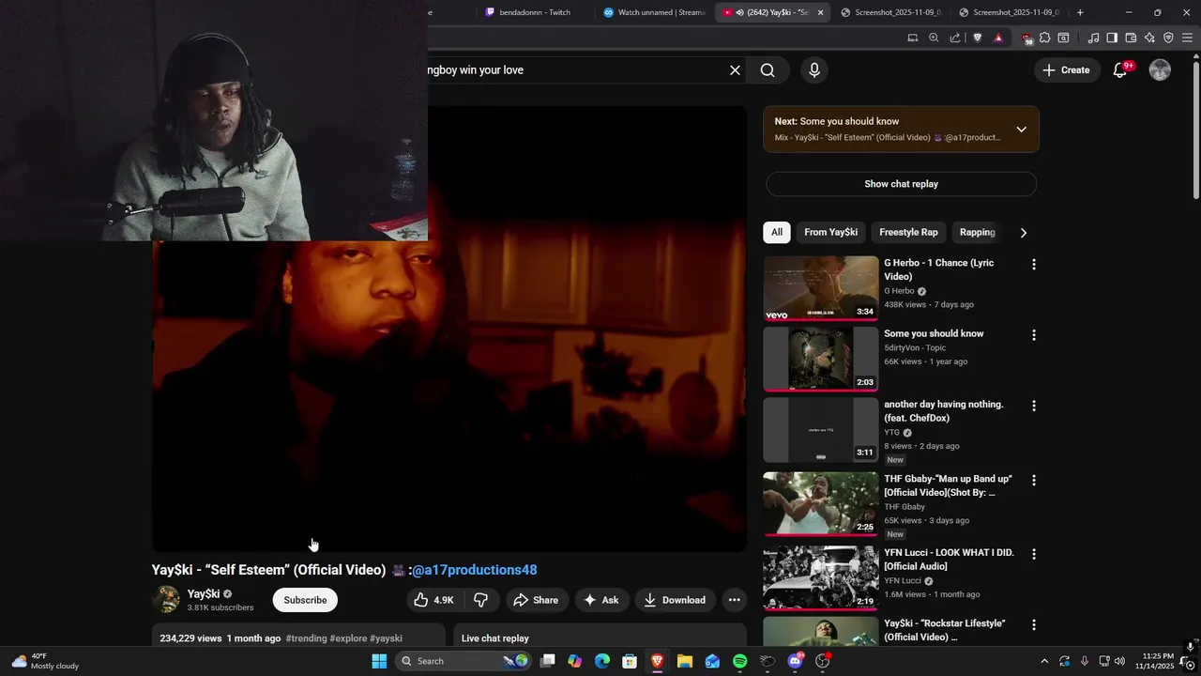Share page from address bar icon
Screen dimensions: 1201x676
coord(955,38)
